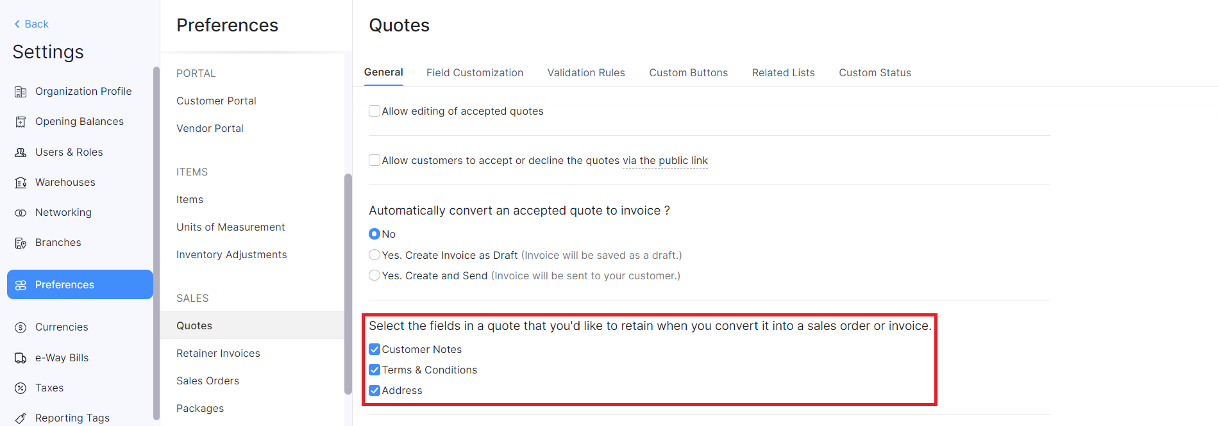Open the Organization Profile settings icon
Image resolution: width=1219 pixels, height=426 pixels.
click(21, 91)
